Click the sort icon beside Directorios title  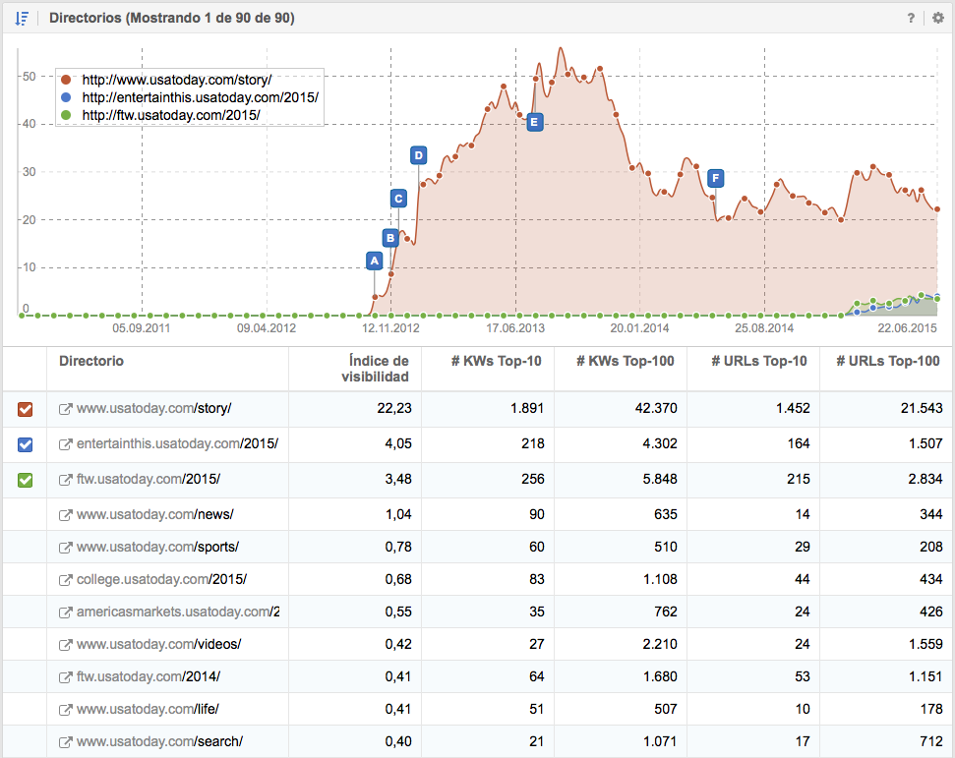[x=22, y=18]
